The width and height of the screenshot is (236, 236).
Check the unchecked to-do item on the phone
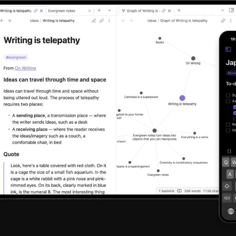[x=228, y=95]
